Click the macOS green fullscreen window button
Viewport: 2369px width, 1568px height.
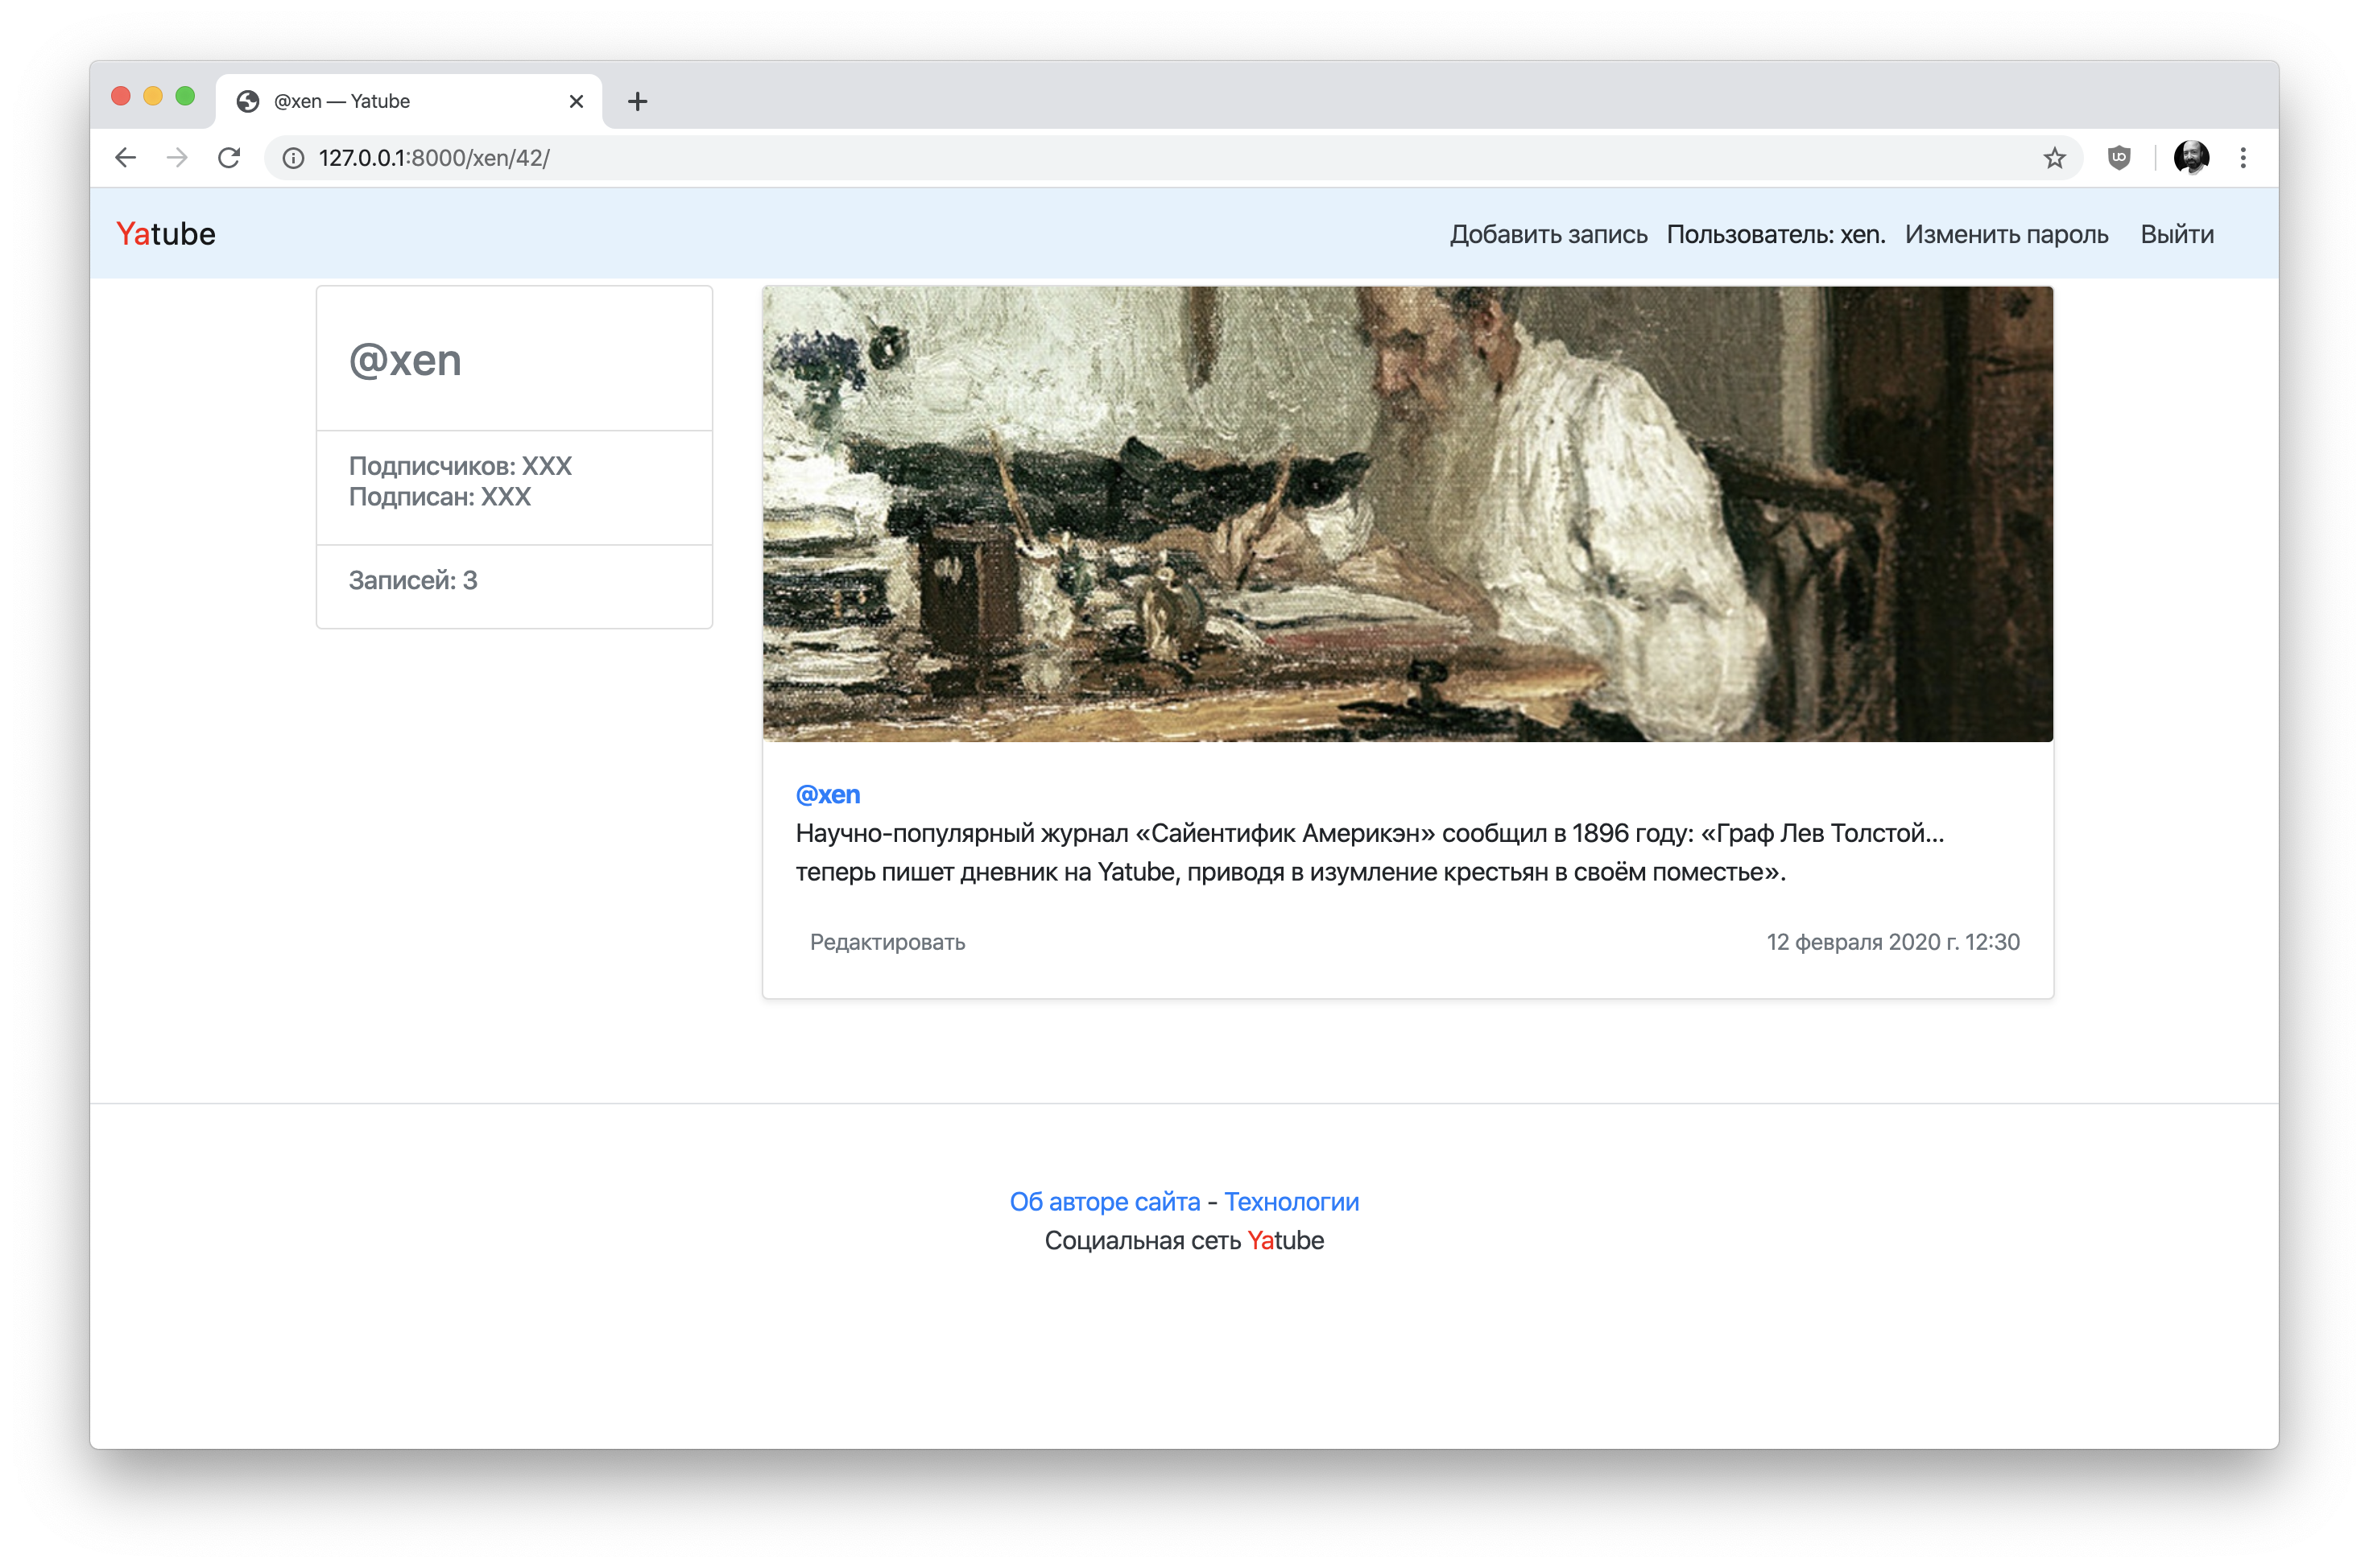[185, 96]
